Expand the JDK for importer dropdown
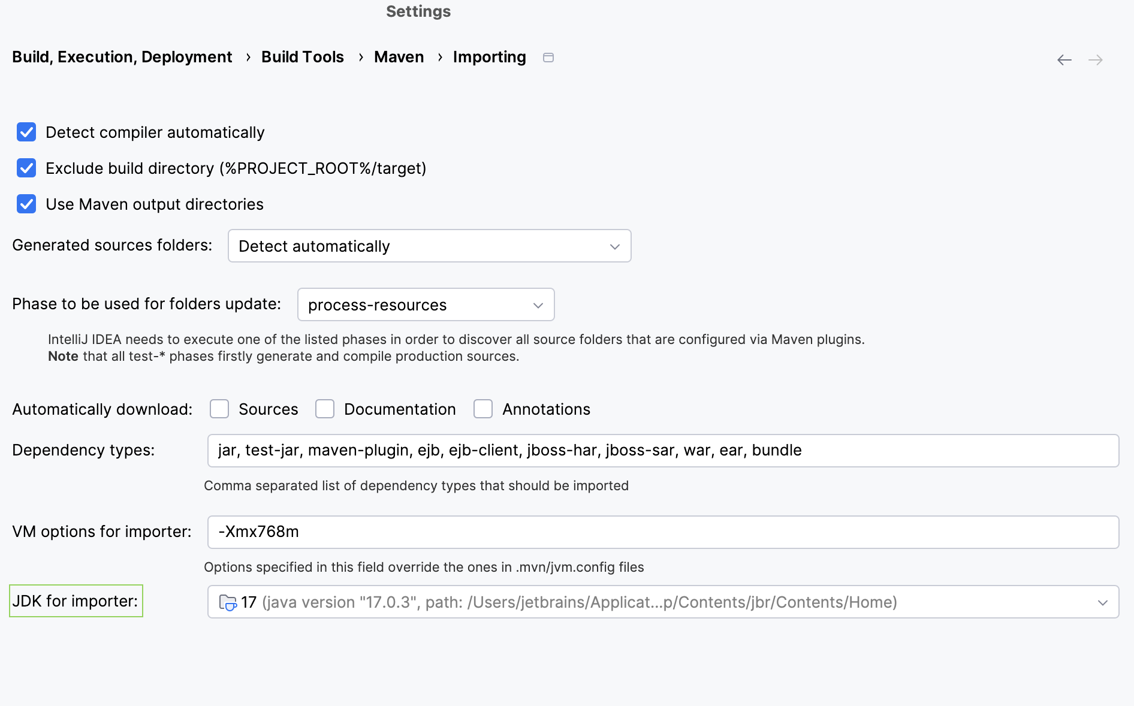This screenshot has width=1134, height=706. 1103,602
